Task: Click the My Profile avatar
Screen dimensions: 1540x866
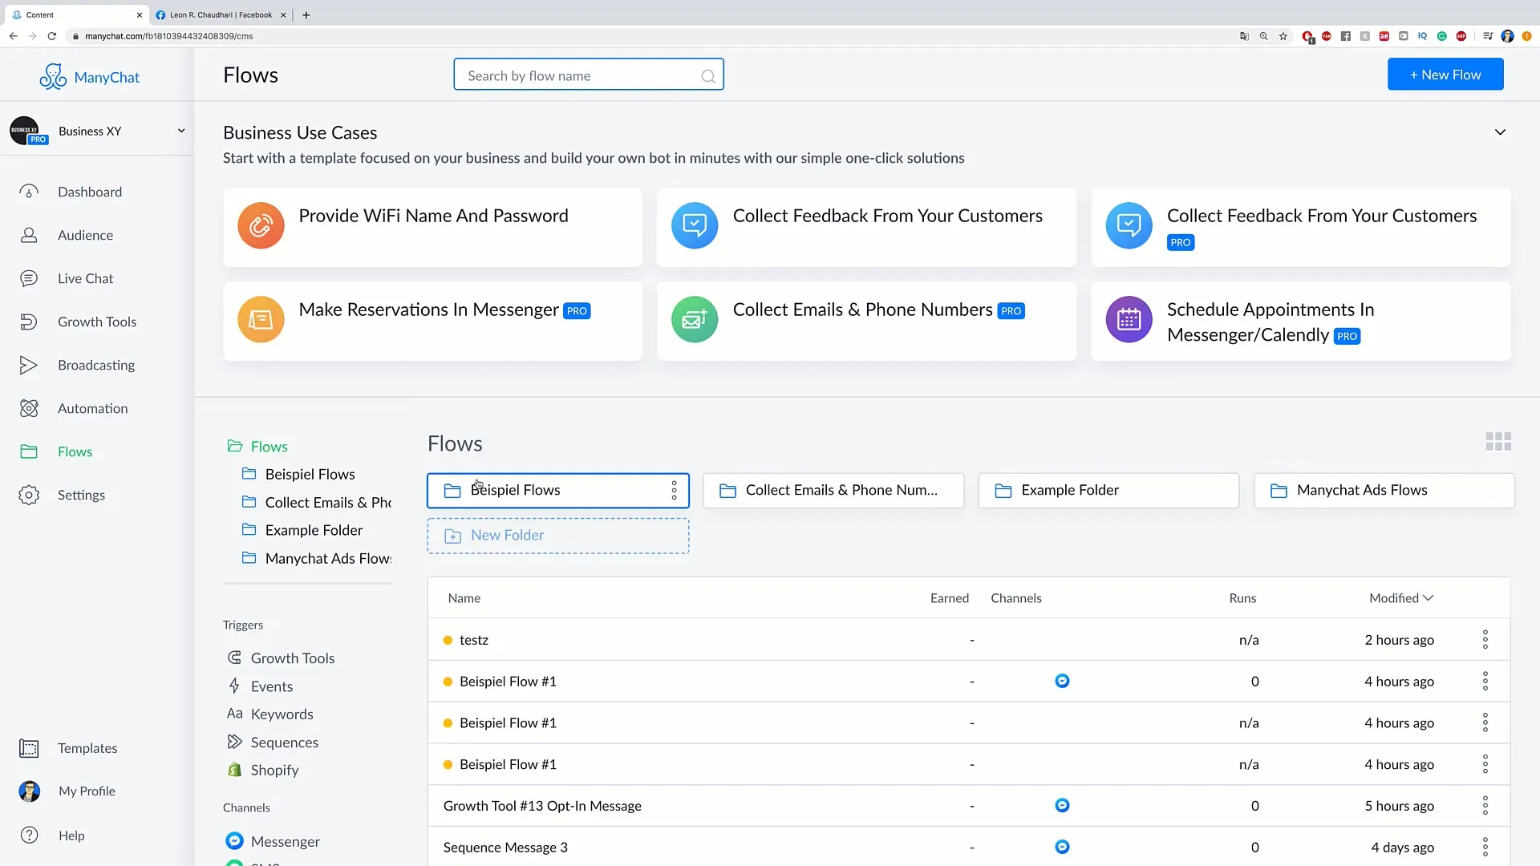Action: coord(29,791)
